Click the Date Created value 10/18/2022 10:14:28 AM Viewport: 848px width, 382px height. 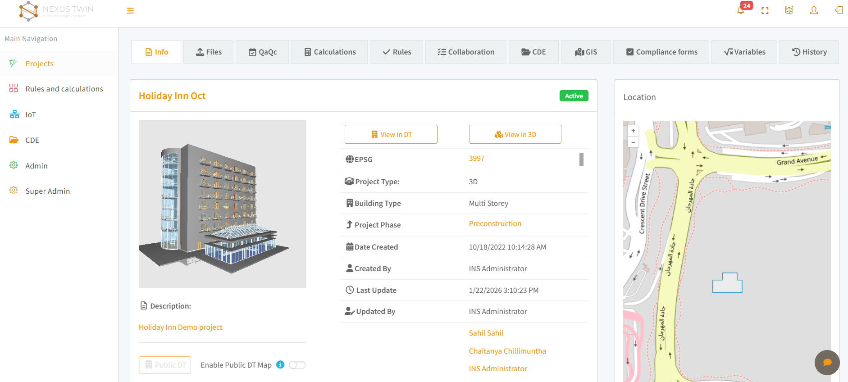point(507,247)
